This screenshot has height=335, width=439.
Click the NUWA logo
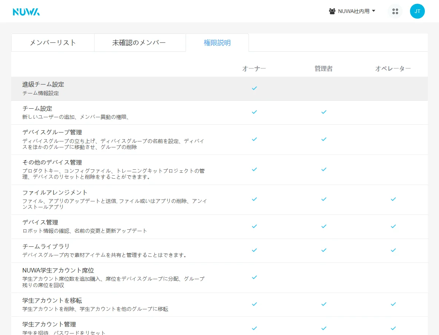tap(26, 12)
